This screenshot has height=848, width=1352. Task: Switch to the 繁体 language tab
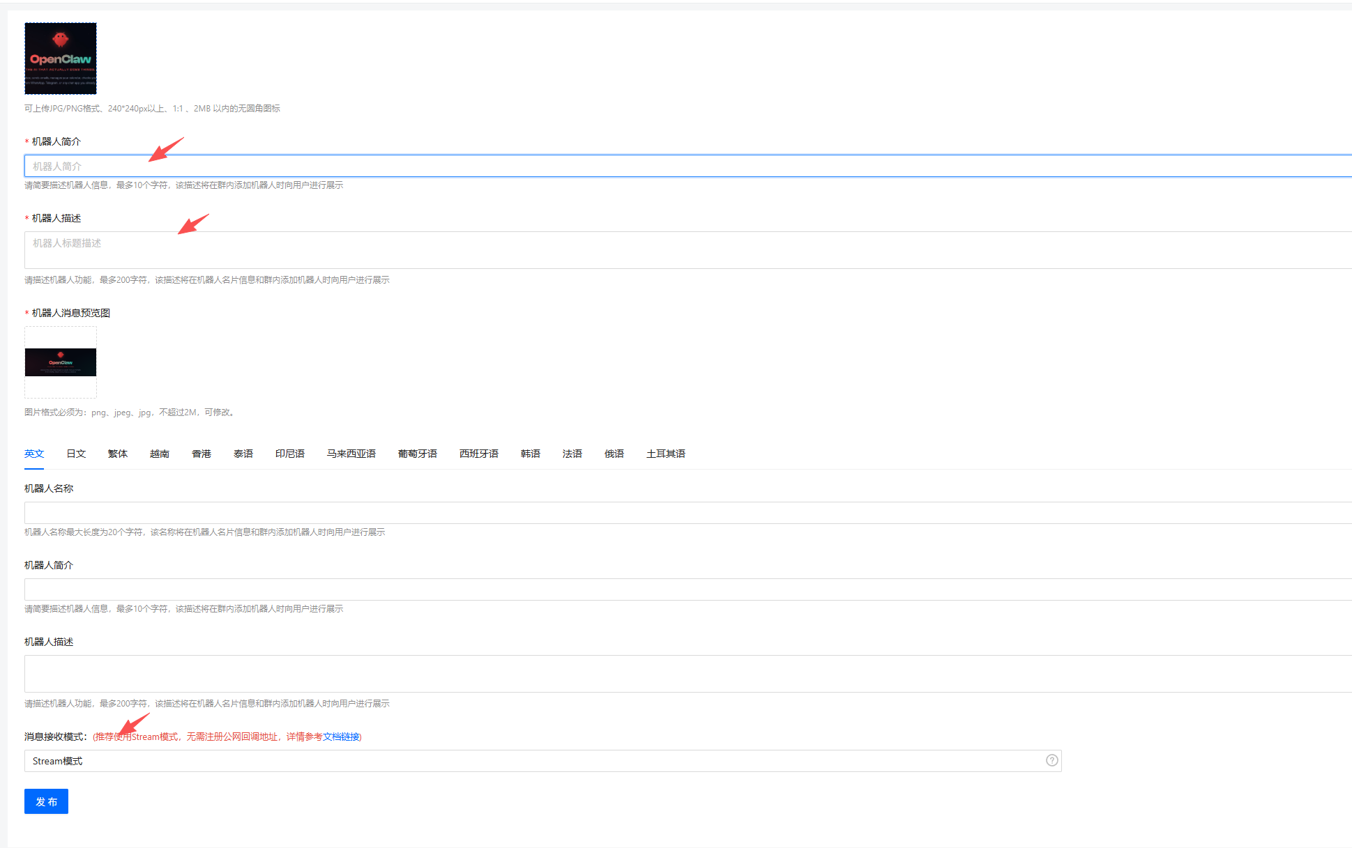pyautogui.click(x=118, y=454)
